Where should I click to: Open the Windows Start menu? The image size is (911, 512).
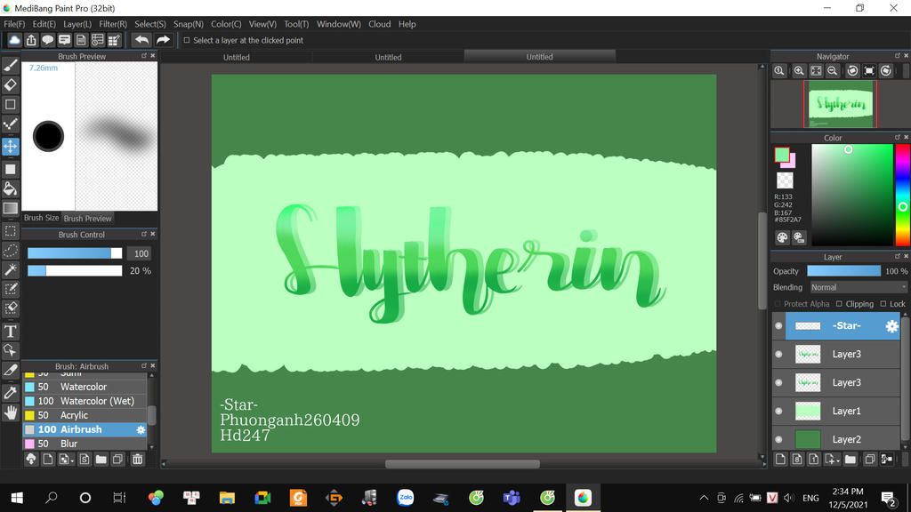click(x=17, y=498)
